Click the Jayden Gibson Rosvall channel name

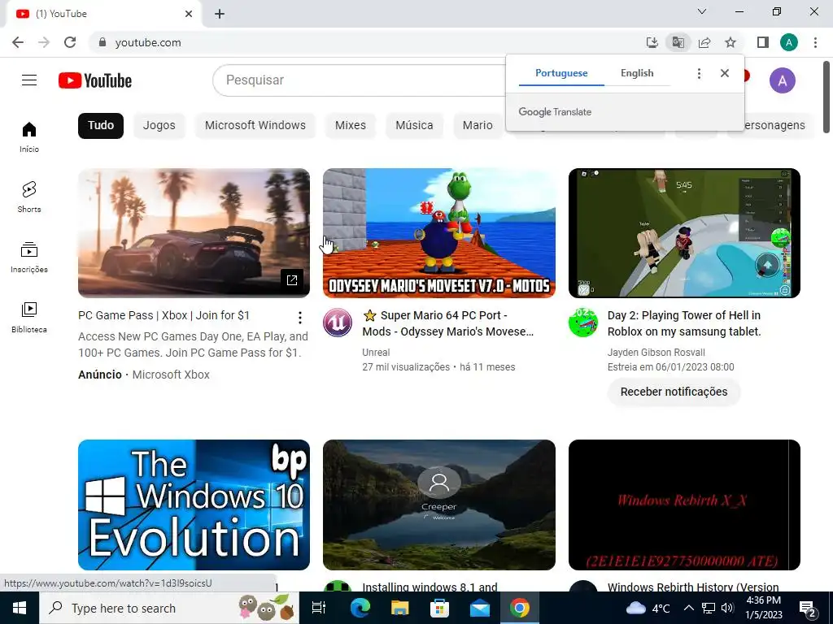[x=656, y=353]
